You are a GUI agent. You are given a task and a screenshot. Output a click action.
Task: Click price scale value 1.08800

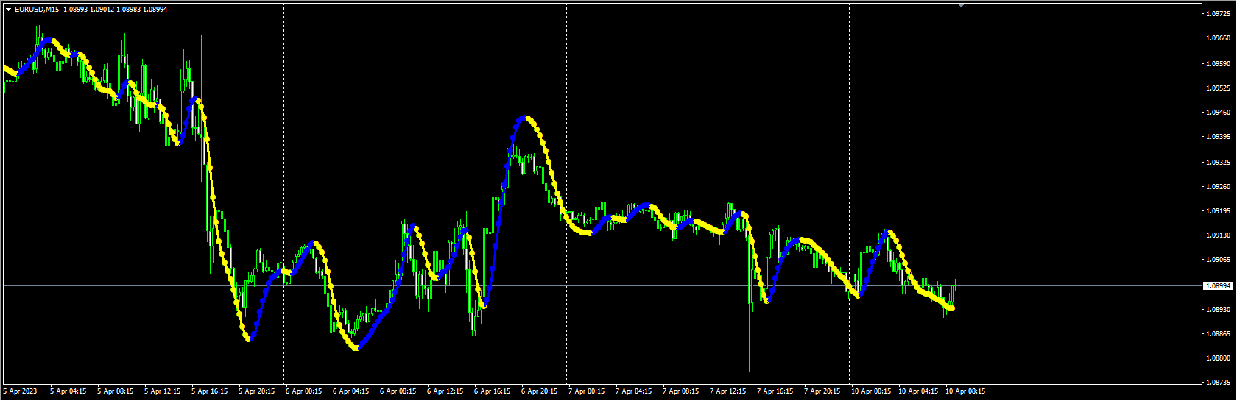coord(1219,358)
